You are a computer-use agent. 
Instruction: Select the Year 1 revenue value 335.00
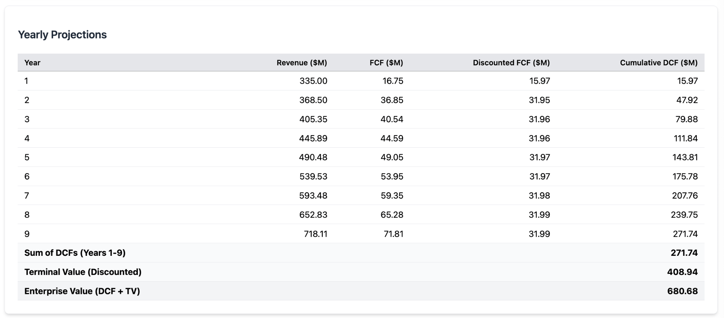pyautogui.click(x=313, y=81)
